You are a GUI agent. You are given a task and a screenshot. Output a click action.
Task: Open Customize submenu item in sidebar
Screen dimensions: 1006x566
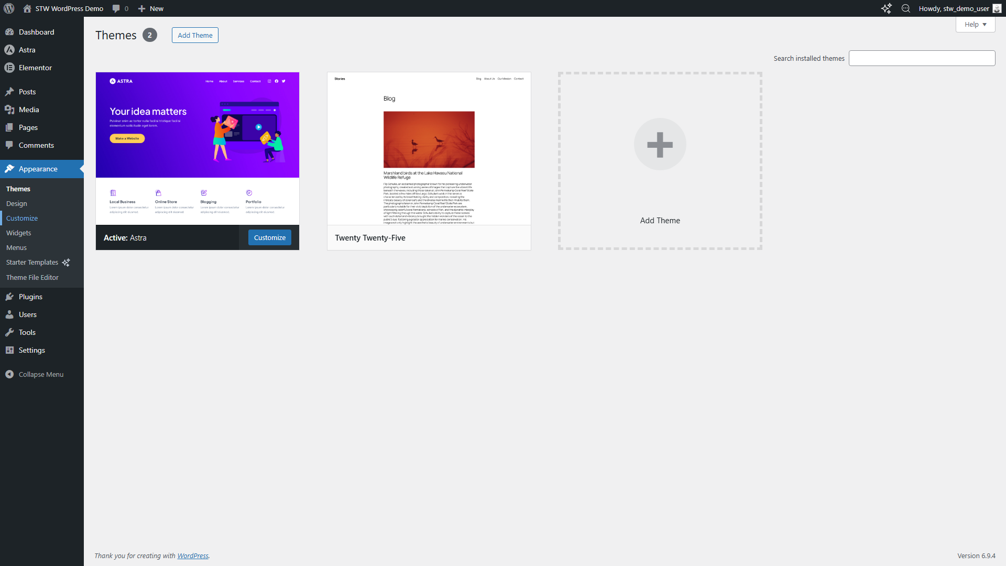tap(22, 218)
